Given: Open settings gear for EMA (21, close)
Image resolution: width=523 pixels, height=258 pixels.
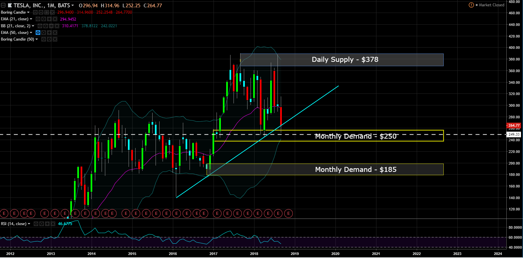Looking at the screenshot, I should [x=44, y=19].
